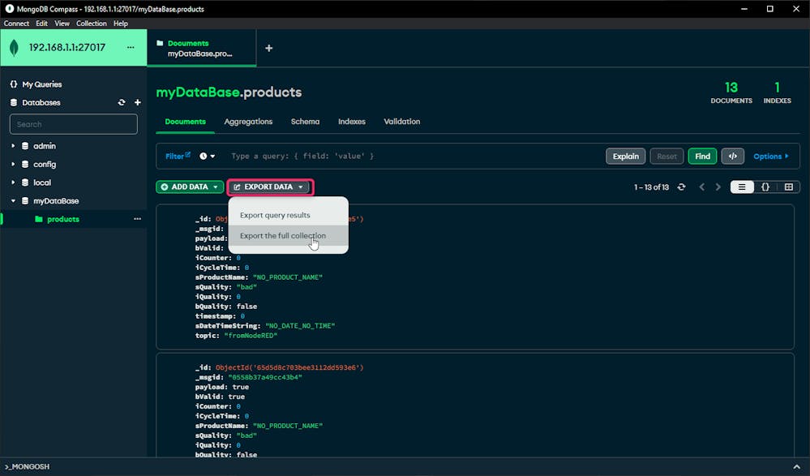Image resolution: width=810 pixels, height=476 pixels.
Task: Open the Filter documentation link
Action: click(x=178, y=156)
